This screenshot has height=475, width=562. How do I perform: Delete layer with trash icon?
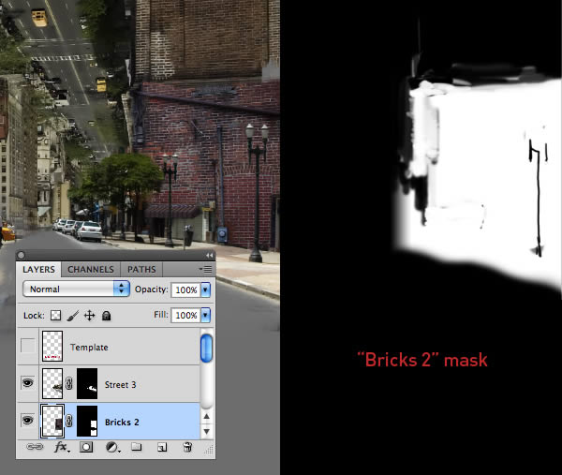coord(187,447)
